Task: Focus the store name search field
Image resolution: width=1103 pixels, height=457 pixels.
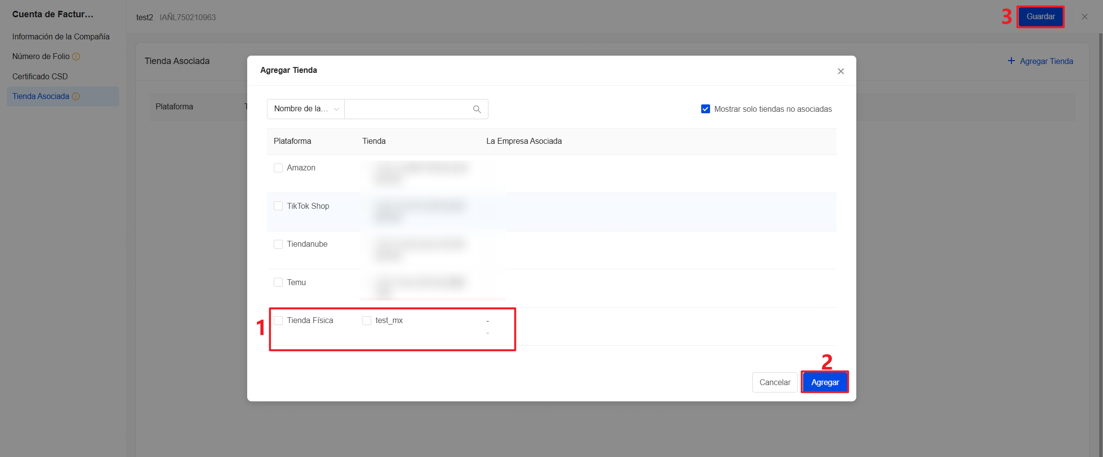Action: [408, 109]
